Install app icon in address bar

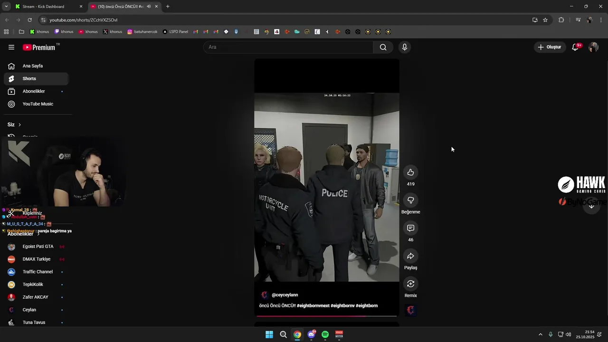[535, 20]
